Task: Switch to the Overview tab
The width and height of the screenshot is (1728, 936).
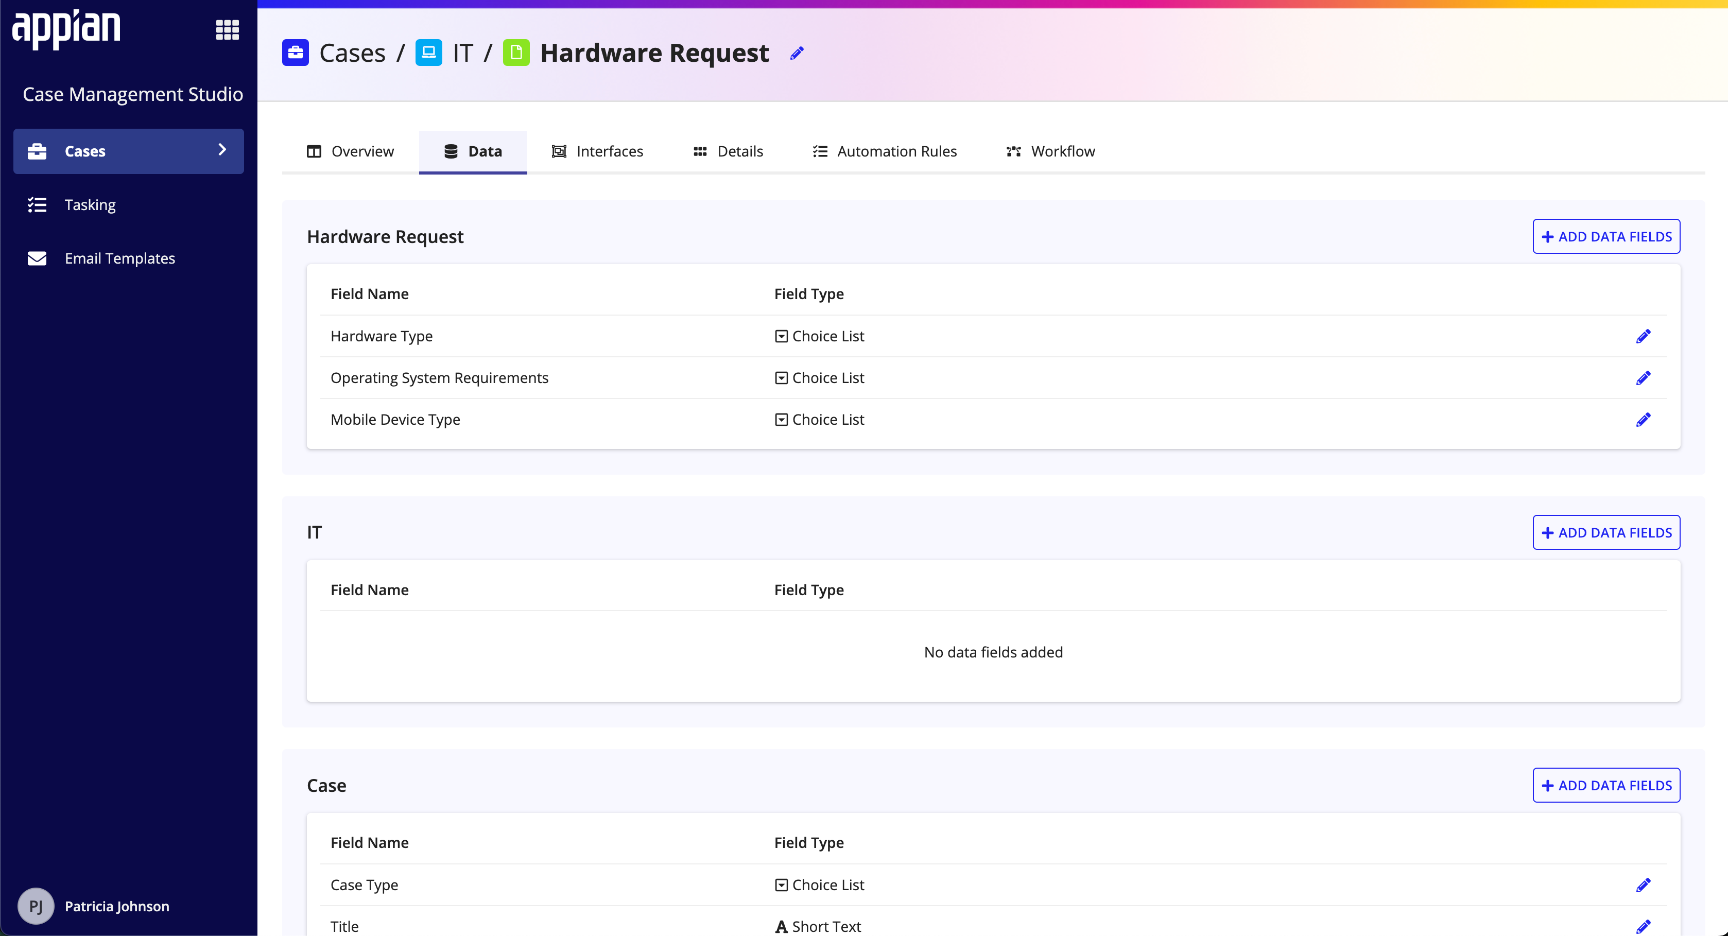Action: tap(350, 151)
